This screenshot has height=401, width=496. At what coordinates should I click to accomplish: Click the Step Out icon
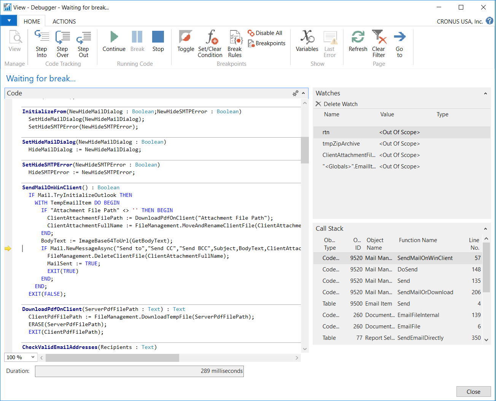[83, 37]
